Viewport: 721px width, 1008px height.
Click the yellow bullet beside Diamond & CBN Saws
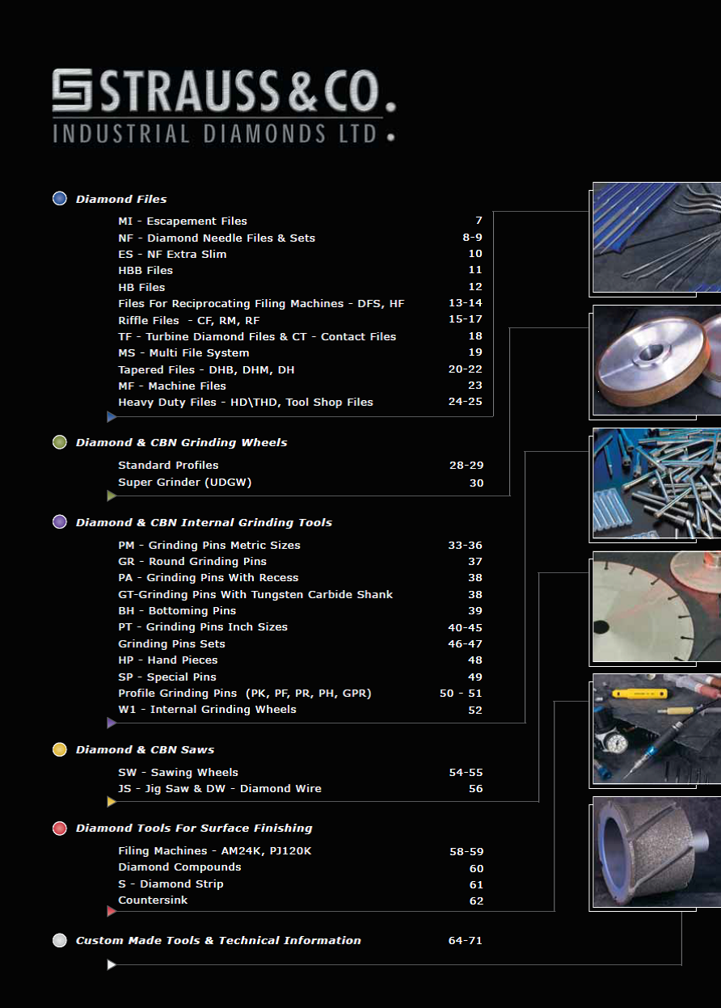coord(59,749)
